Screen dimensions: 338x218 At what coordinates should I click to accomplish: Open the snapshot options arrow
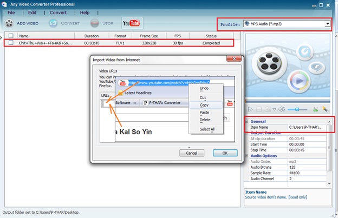(x=275, y=109)
